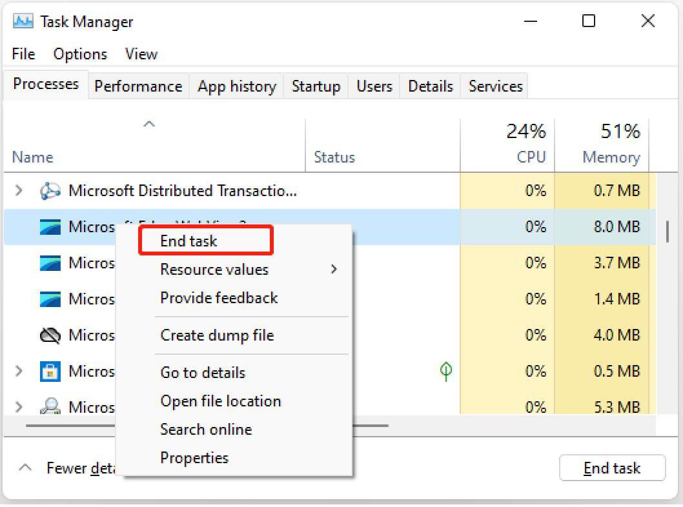Open the Services tab

495,86
